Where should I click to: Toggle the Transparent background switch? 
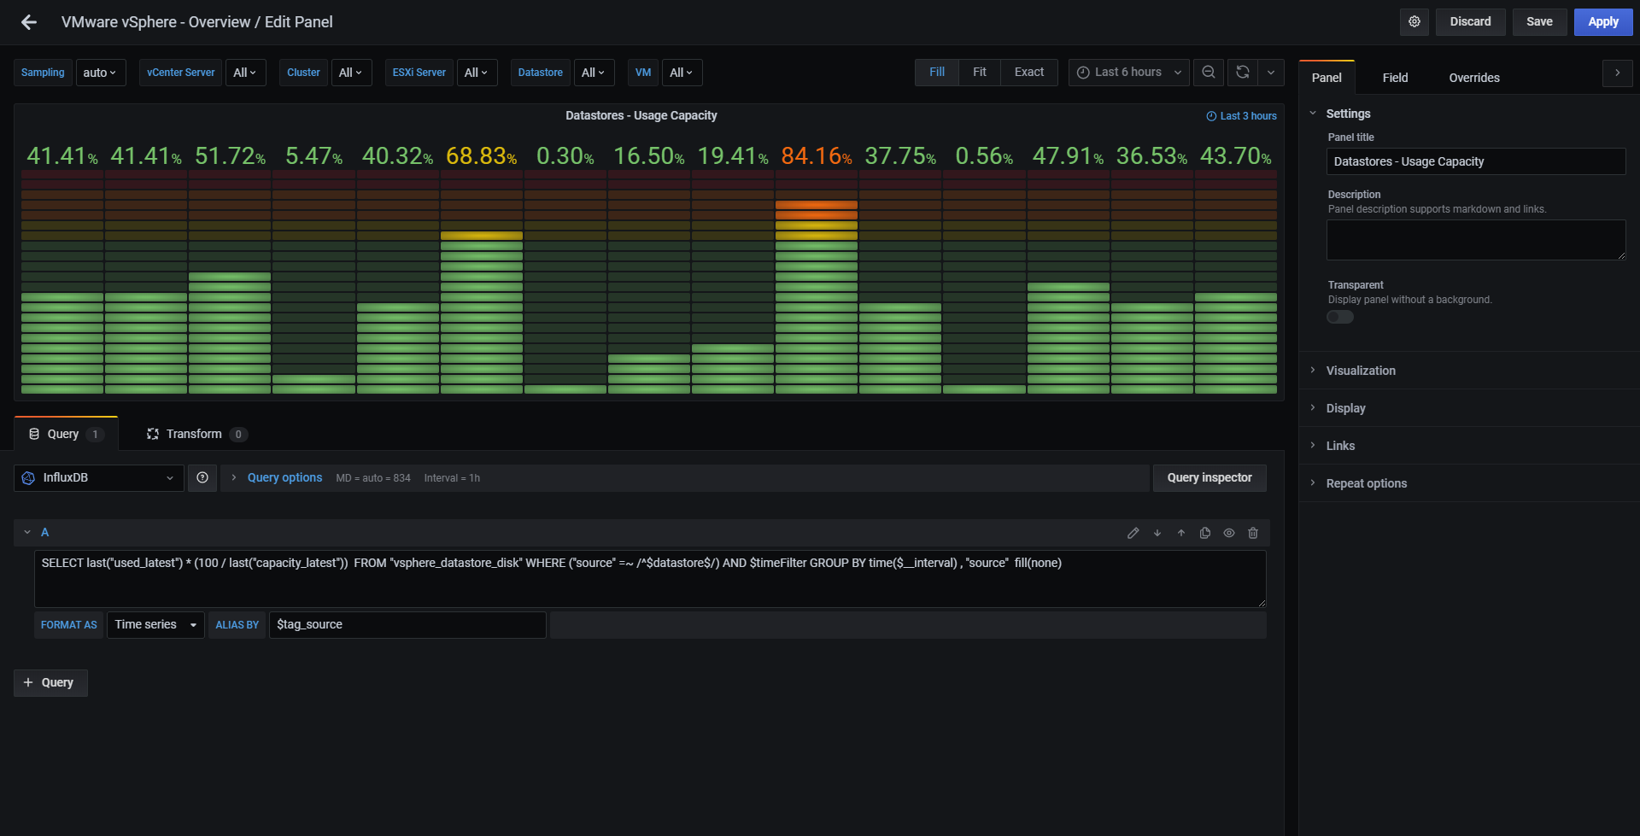pyautogui.click(x=1340, y=318)
